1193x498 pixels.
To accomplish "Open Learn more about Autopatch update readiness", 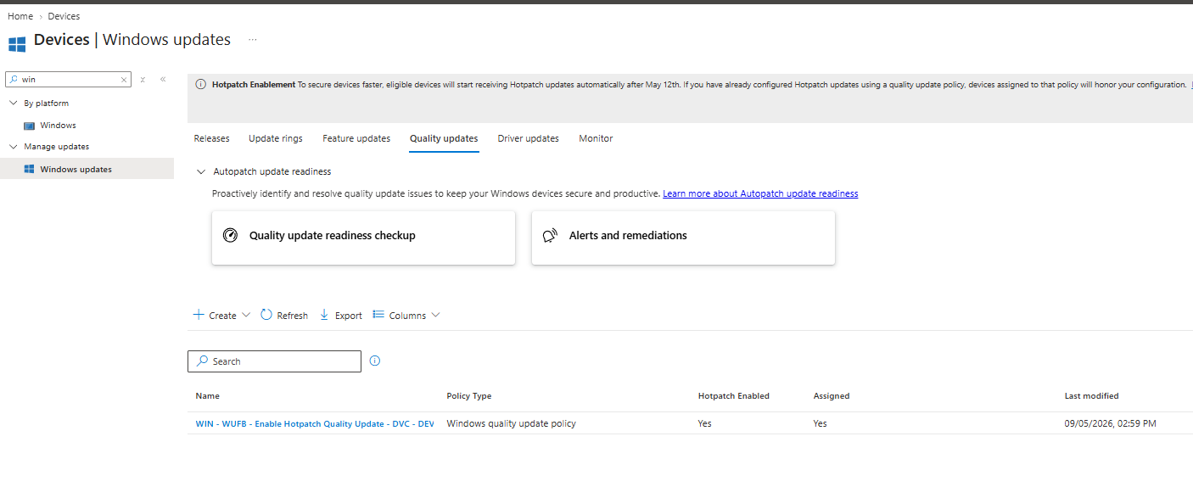I will [x=760, y=193].
